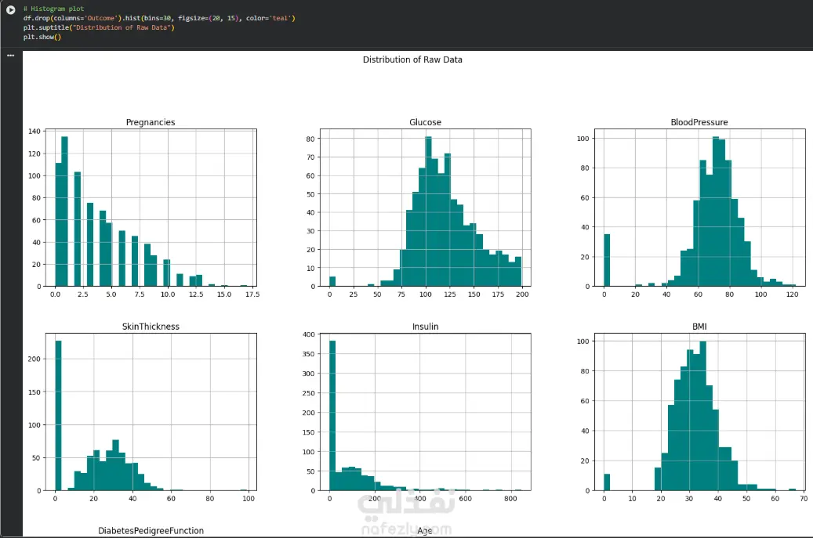Click the SkinThickness histogram plot
The width and height of the screenshot is (813, 538).
coord(151,412)
